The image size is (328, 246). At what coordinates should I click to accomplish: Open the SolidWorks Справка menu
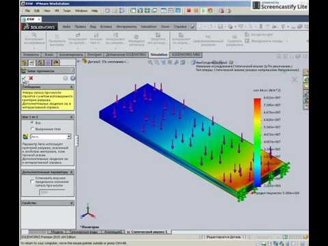coord(180,27)
